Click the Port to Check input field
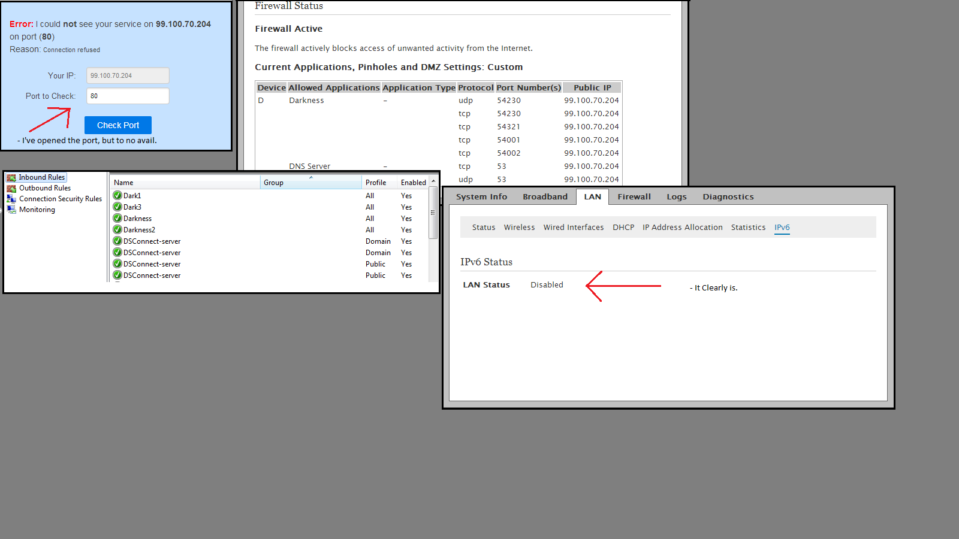 [128, 96]
